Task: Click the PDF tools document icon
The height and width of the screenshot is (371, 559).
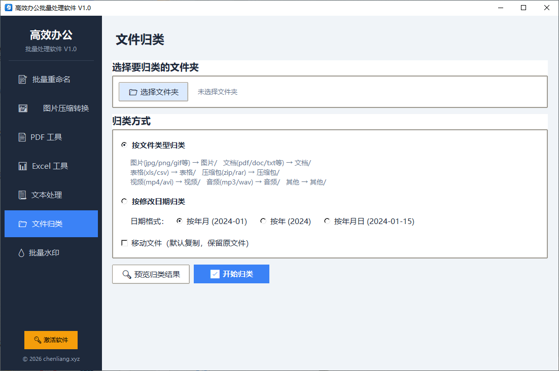Action: click(22, 137)
